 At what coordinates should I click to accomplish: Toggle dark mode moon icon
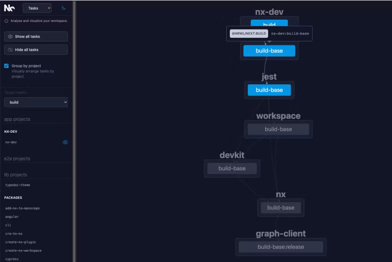63,8
